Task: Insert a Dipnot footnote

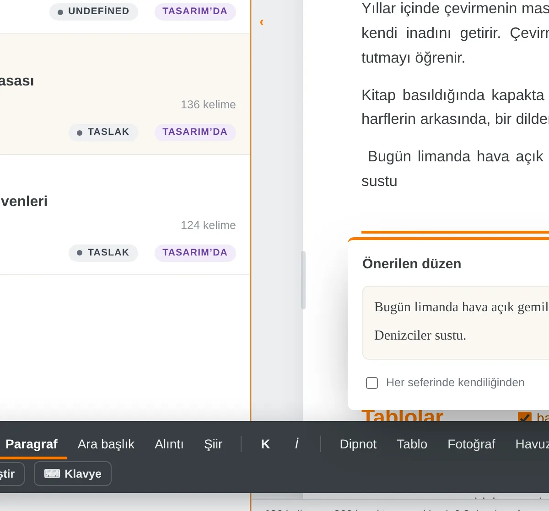Action: (358, 444)
